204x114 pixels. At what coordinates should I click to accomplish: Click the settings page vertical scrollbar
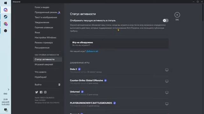pyautogui.click(x=203, y=12)
